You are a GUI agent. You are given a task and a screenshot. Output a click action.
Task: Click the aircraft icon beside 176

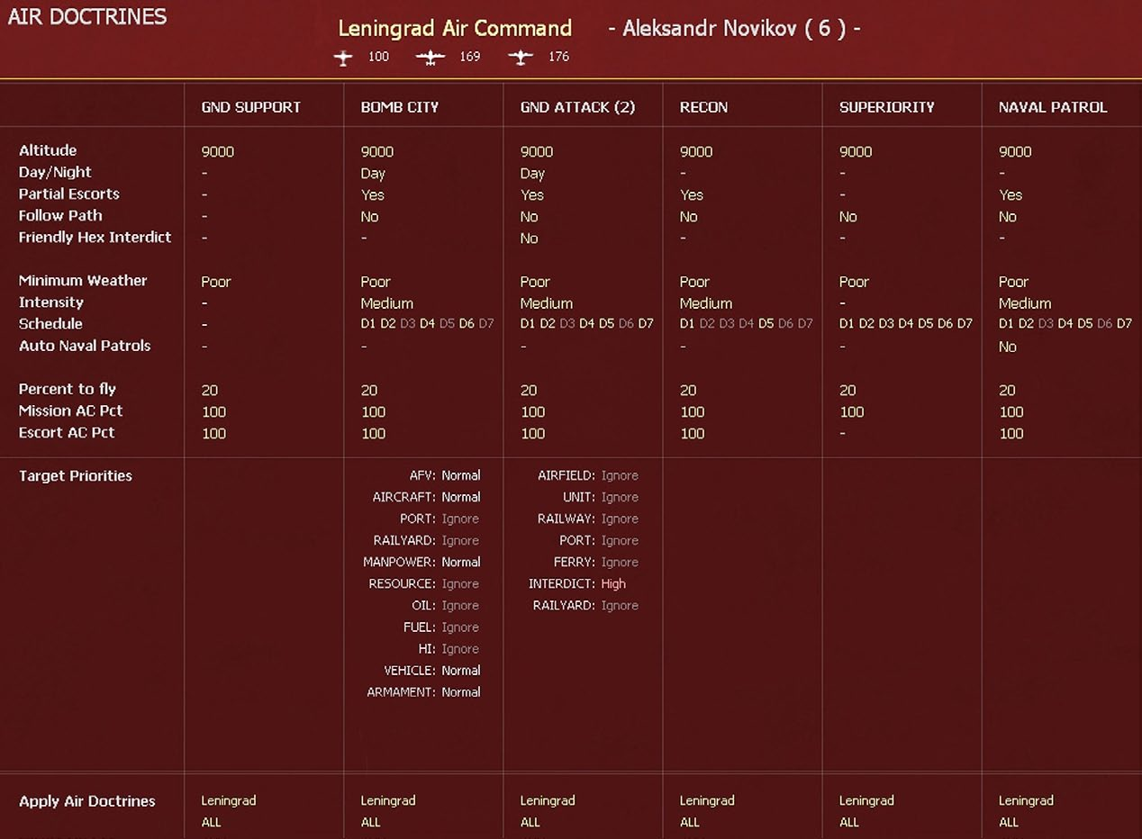coord(520,58)
